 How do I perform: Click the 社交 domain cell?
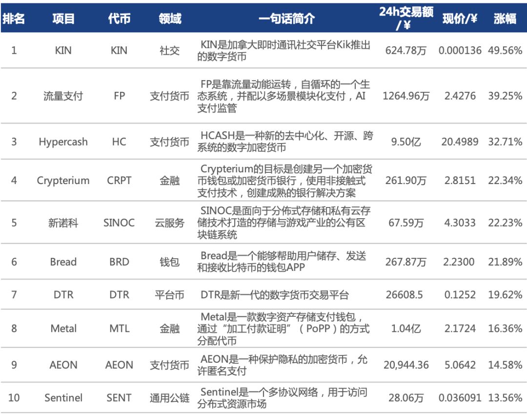point(170,50)
